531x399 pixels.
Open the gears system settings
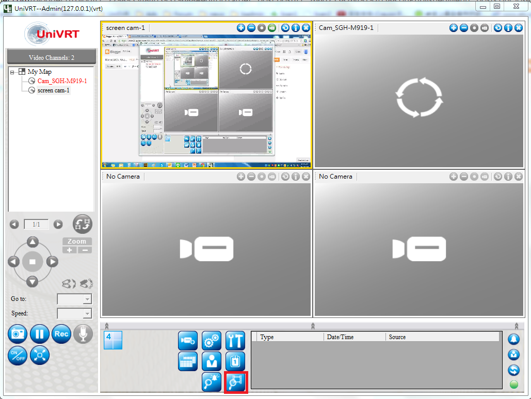tap(212, 341)
